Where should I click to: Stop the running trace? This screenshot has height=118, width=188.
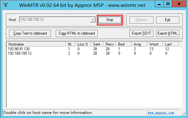point(110,20)
